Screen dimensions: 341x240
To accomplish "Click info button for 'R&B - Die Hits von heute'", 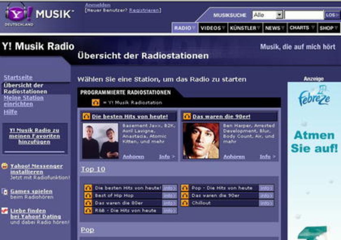I will [170, 211].
